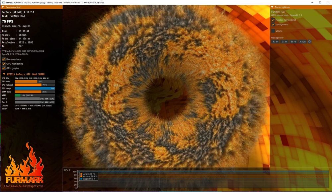
Task: Click the FurMark (64-bit) 2.10.2.0 heading
Action: [18, 12]
